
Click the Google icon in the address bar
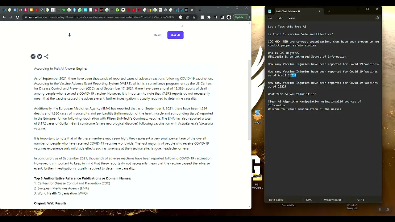point(181,17)
